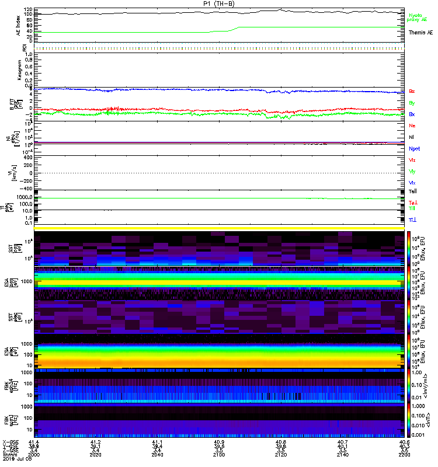
Task: Click the Keogram axis label
Action: [x=19, y=70]
